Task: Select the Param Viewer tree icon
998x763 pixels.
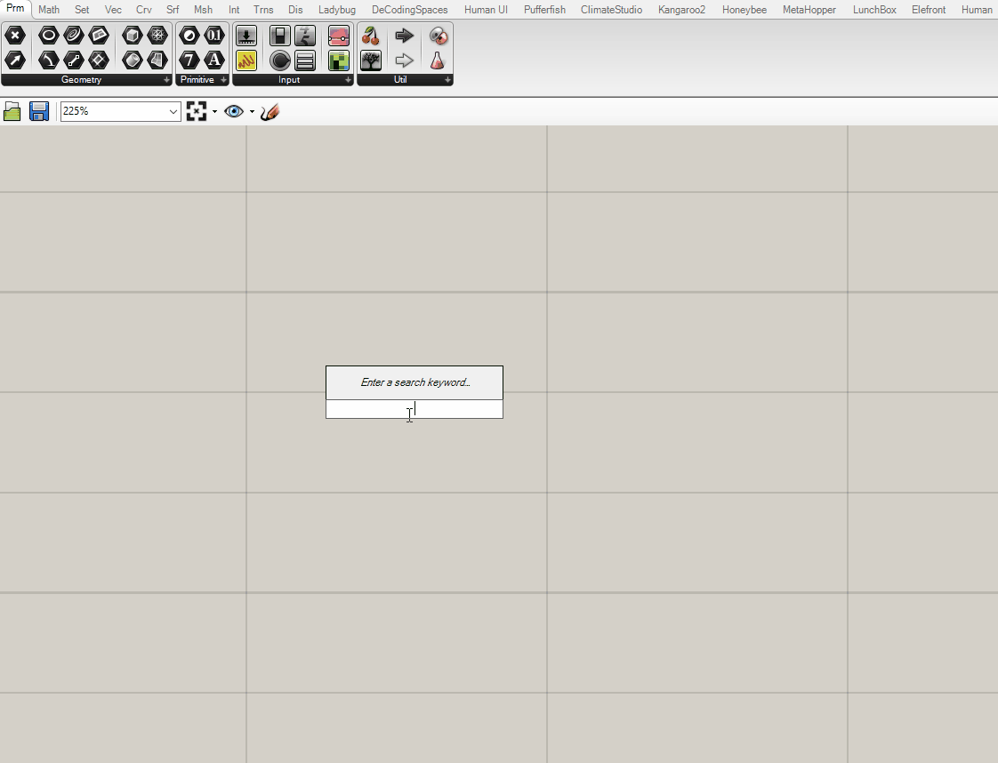Action: (370, 60)
